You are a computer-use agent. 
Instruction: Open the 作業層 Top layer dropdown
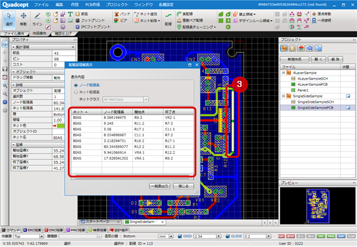click(x=42, y=236)
